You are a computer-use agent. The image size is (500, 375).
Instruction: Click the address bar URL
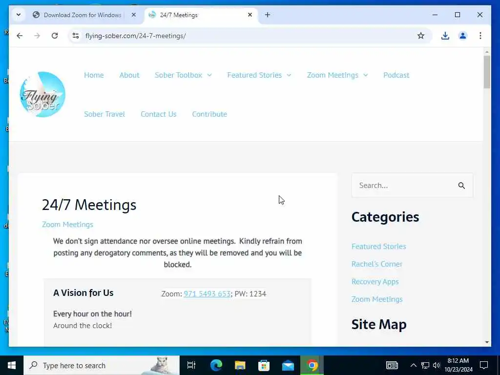tap(136, 36)
